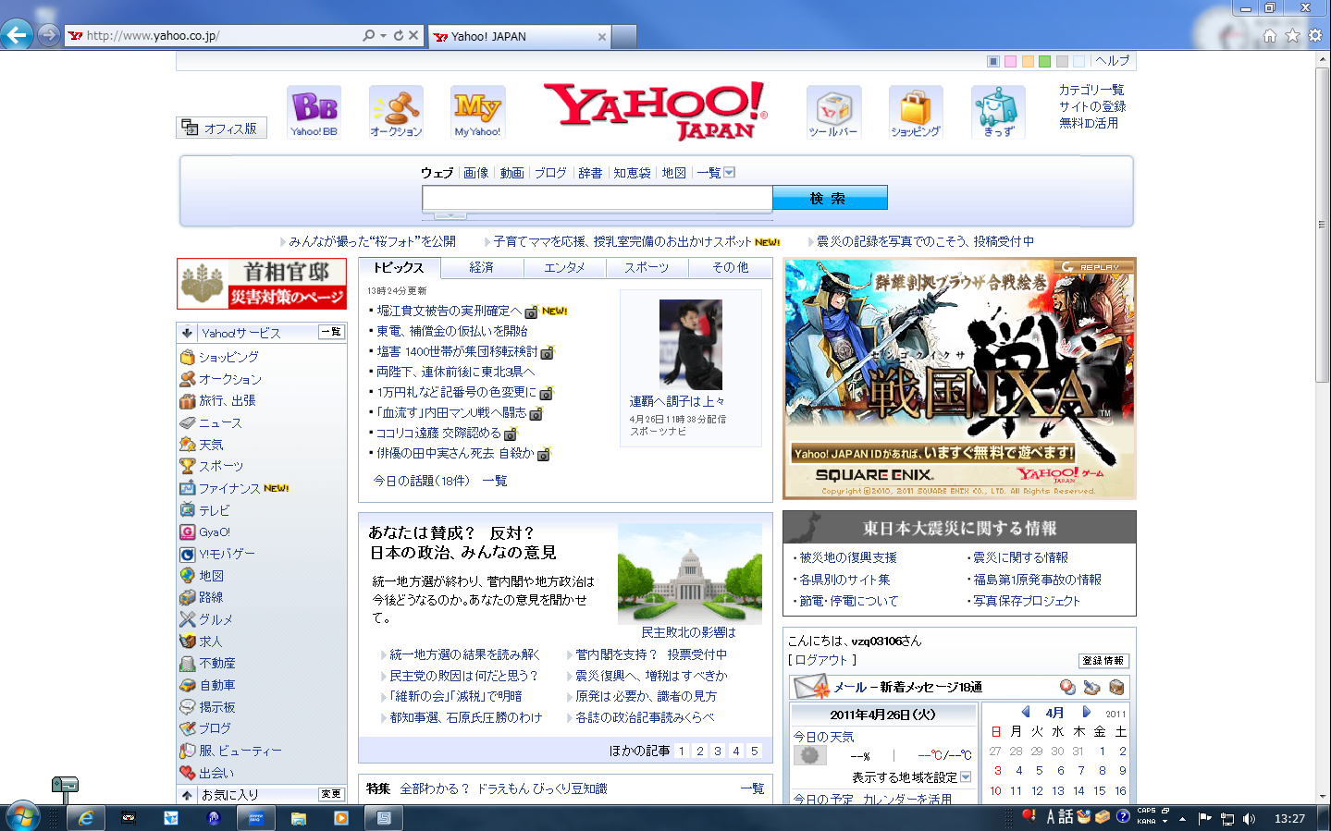Choose the orange theme color swatch
The height and width of the screenshot is (831, 1331).
(x=1028, y=62)
